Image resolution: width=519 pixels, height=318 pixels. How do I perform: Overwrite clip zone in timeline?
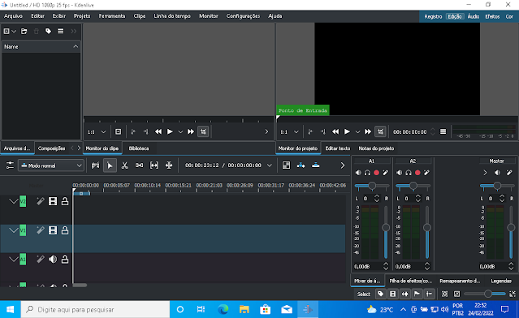pos(316,165)
